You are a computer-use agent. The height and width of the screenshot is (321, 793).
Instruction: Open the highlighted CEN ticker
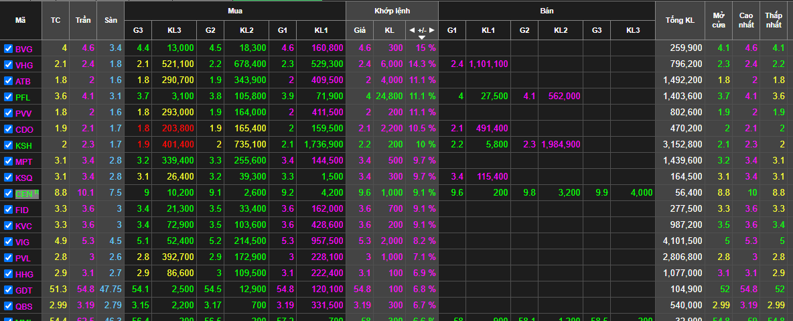point(24,194)
